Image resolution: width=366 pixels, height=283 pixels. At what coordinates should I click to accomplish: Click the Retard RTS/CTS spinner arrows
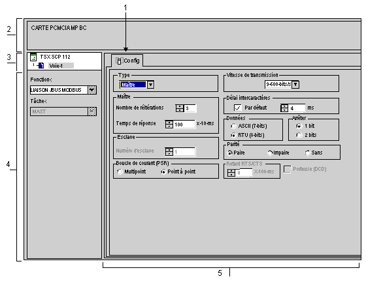click(231, 173)
